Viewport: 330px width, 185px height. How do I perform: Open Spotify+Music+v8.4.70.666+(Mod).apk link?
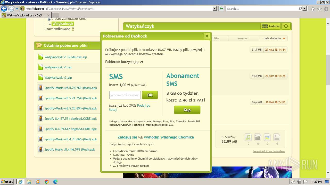(71, 139)
